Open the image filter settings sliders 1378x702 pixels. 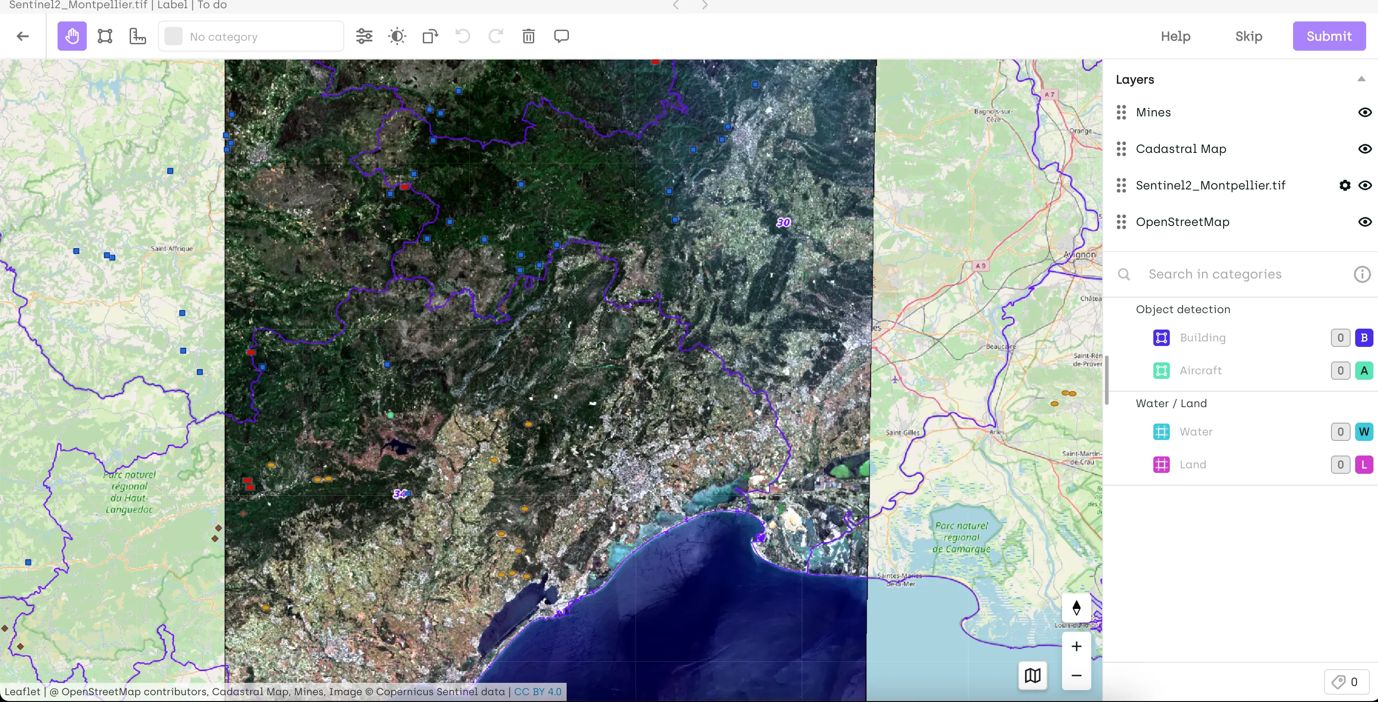(x=364, y=37)
